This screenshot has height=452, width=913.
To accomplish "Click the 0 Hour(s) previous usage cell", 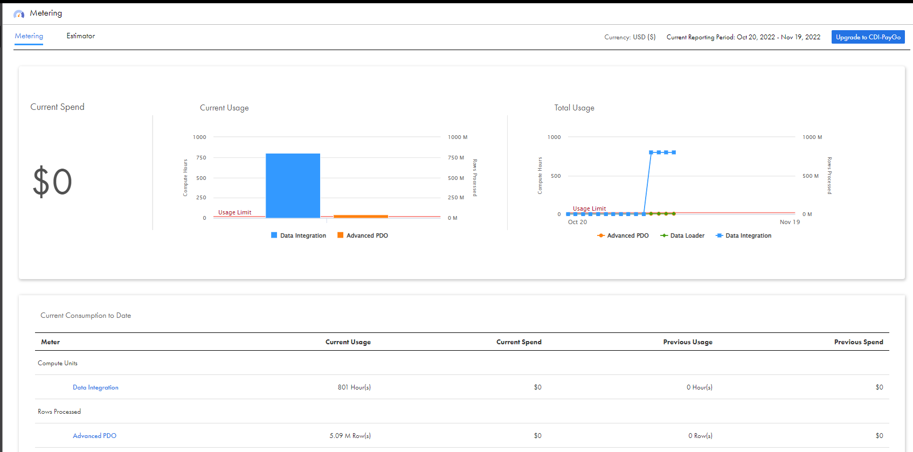I will (700, 387).
